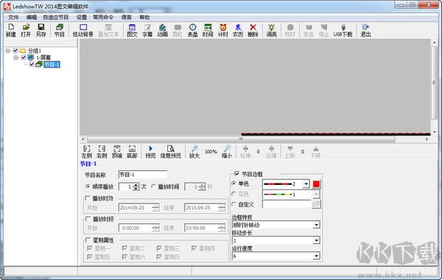Click the 炫动背景 toolbar icon

click(83, 30)
